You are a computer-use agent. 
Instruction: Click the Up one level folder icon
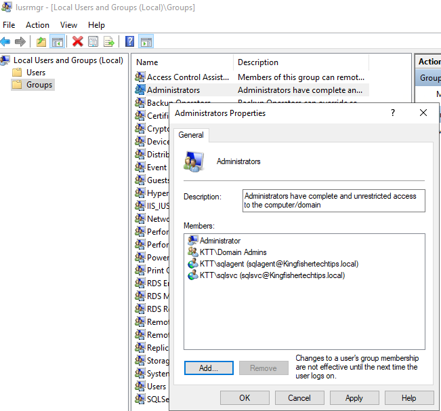(41, 41)
